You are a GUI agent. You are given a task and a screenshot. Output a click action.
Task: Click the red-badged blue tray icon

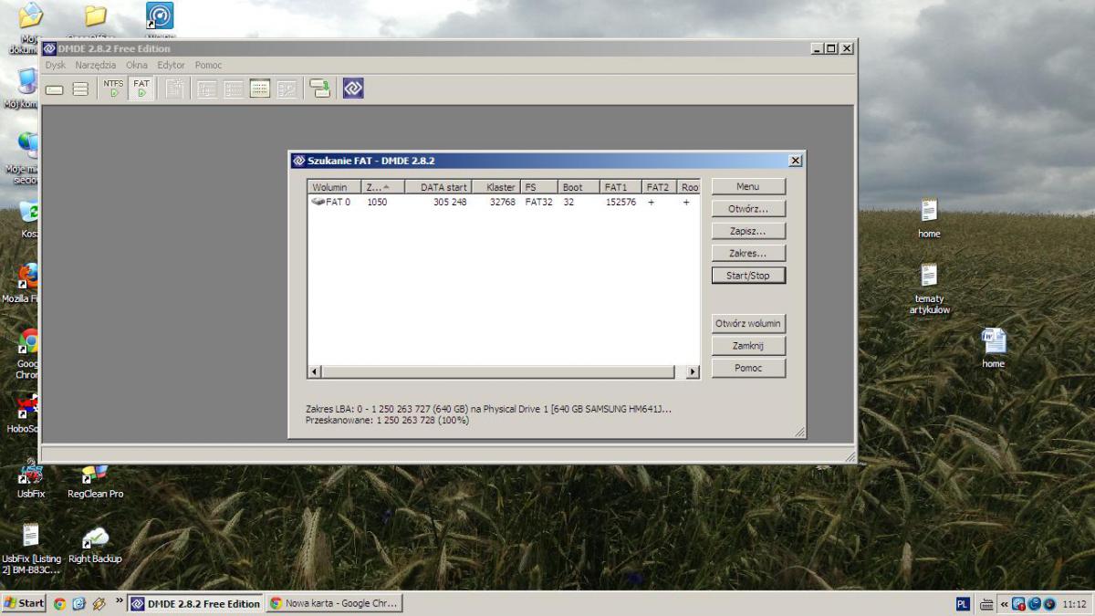click(x=1018, y=603)
